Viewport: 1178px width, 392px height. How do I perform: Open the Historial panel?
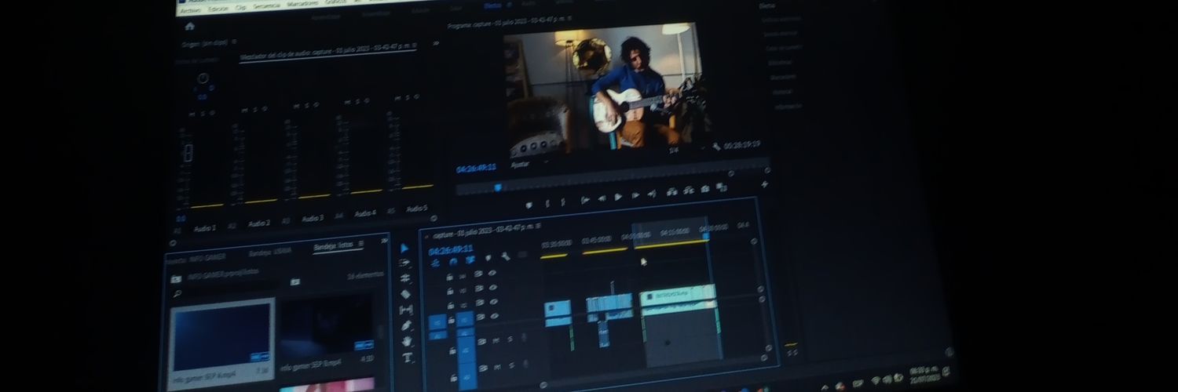[x=782, y=92]
